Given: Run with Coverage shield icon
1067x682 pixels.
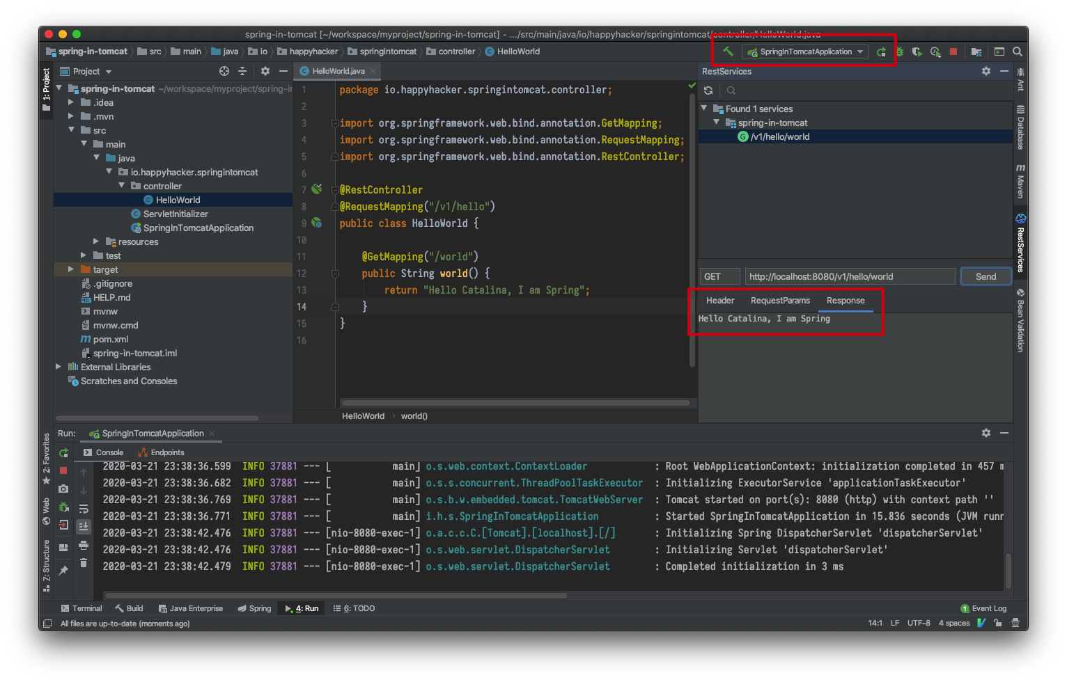Looking at the screenshot, I should click(x=917, y=51).
